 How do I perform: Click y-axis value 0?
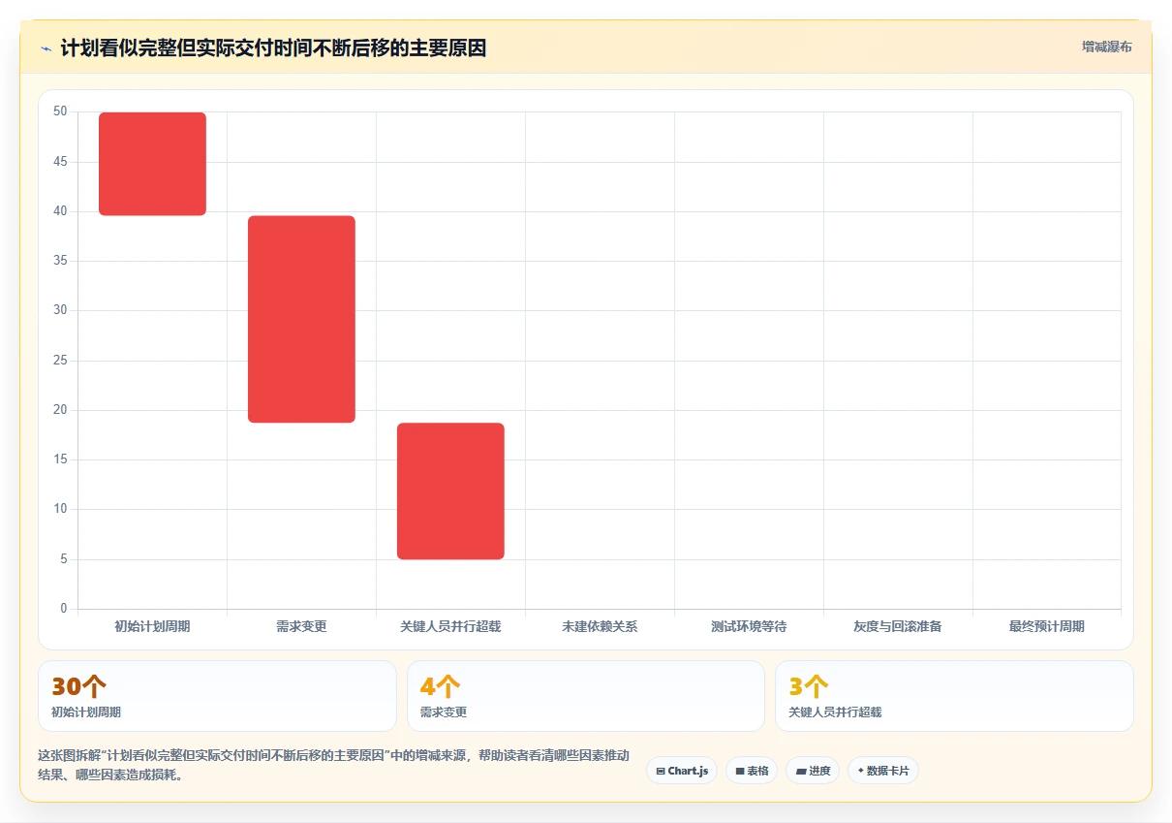point(64,609)
